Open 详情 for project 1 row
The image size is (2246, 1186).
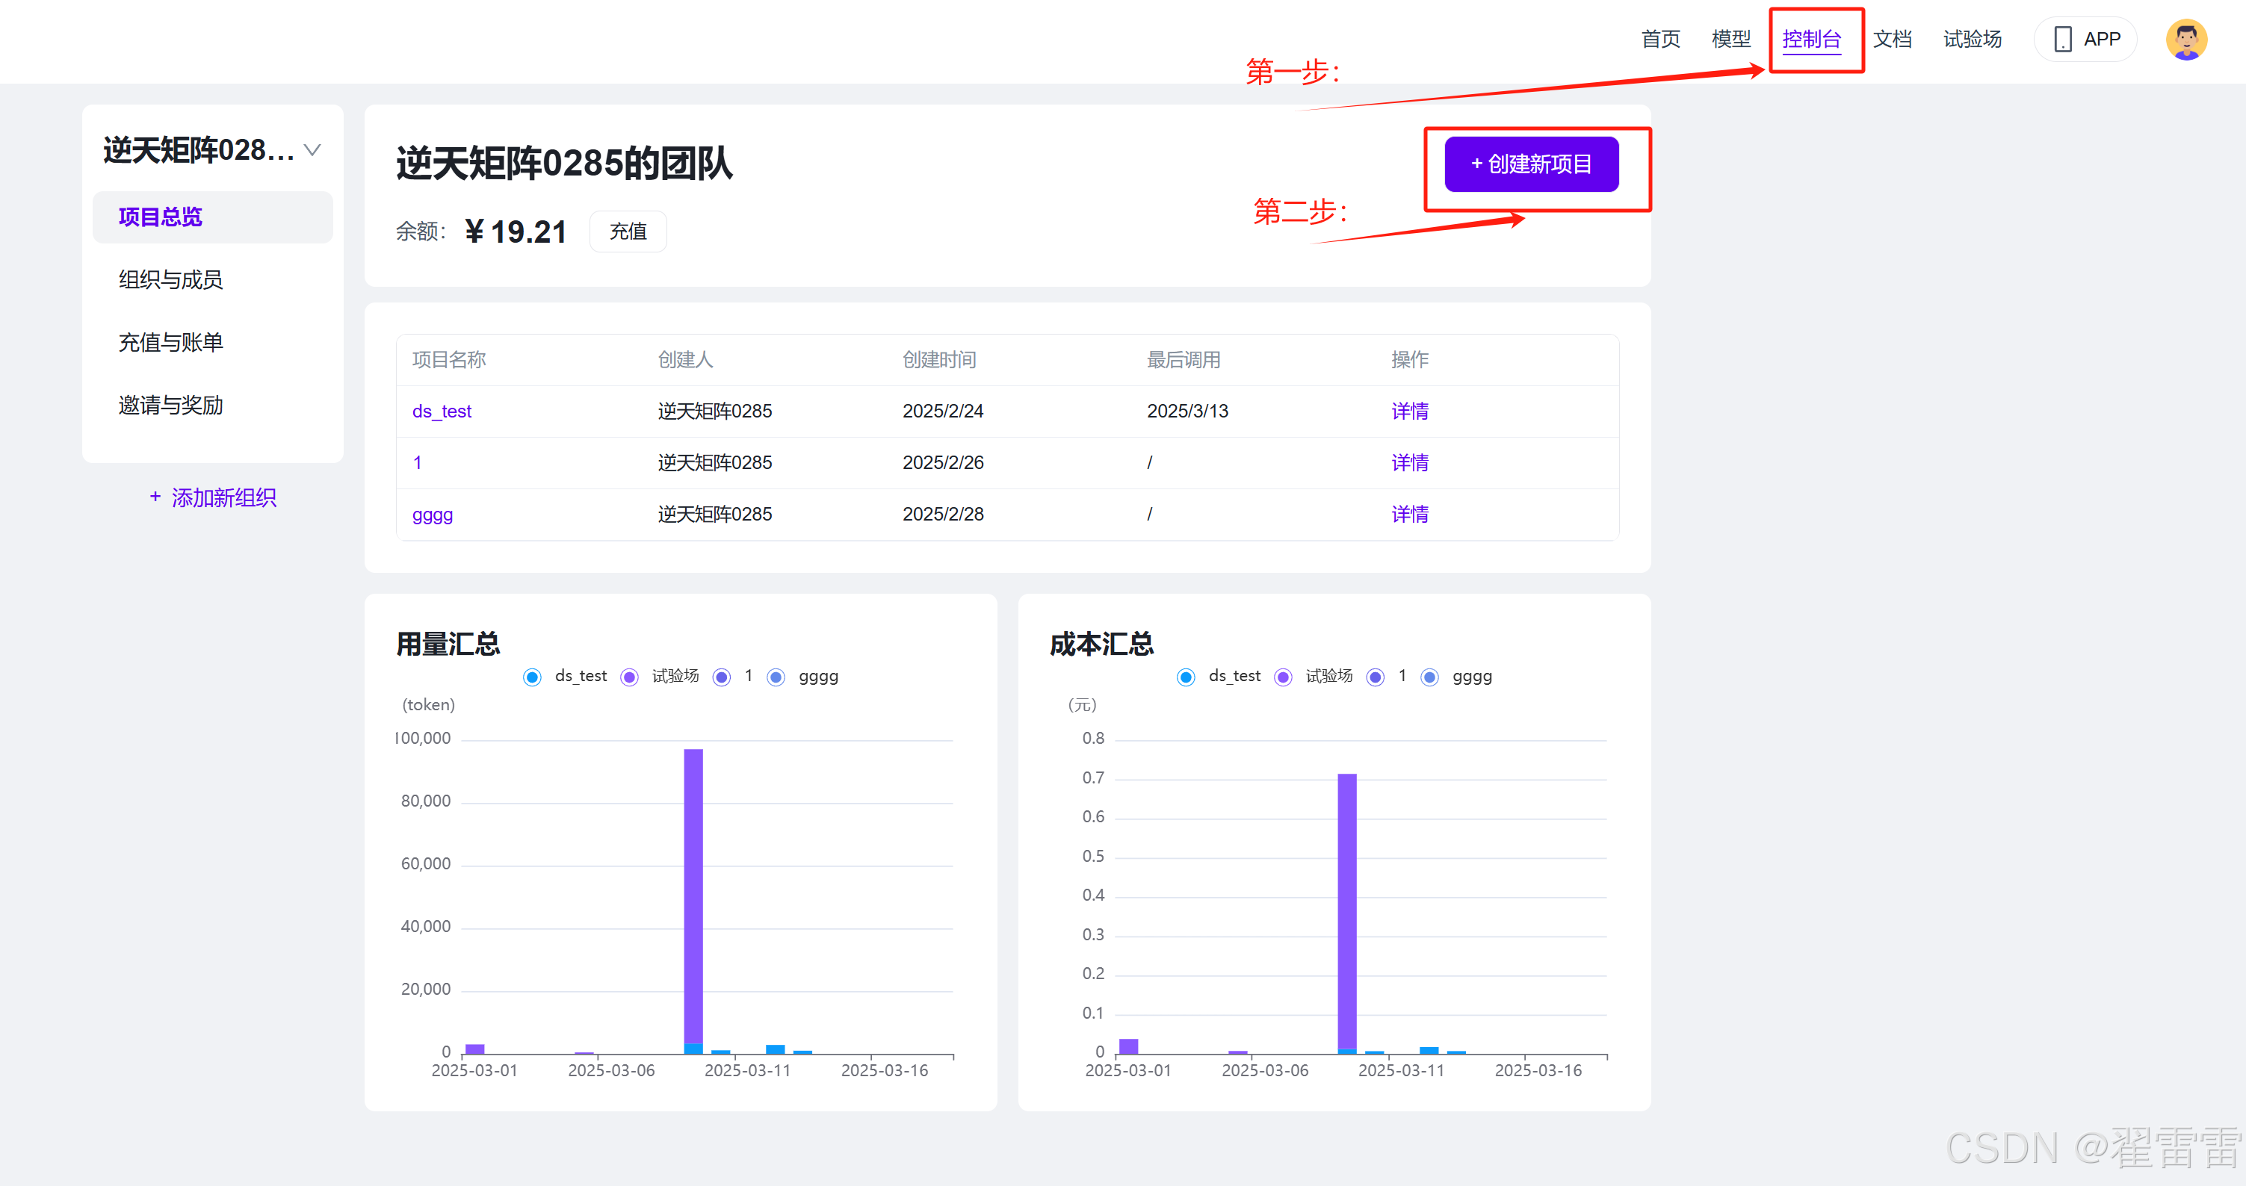coord(1410,463)
